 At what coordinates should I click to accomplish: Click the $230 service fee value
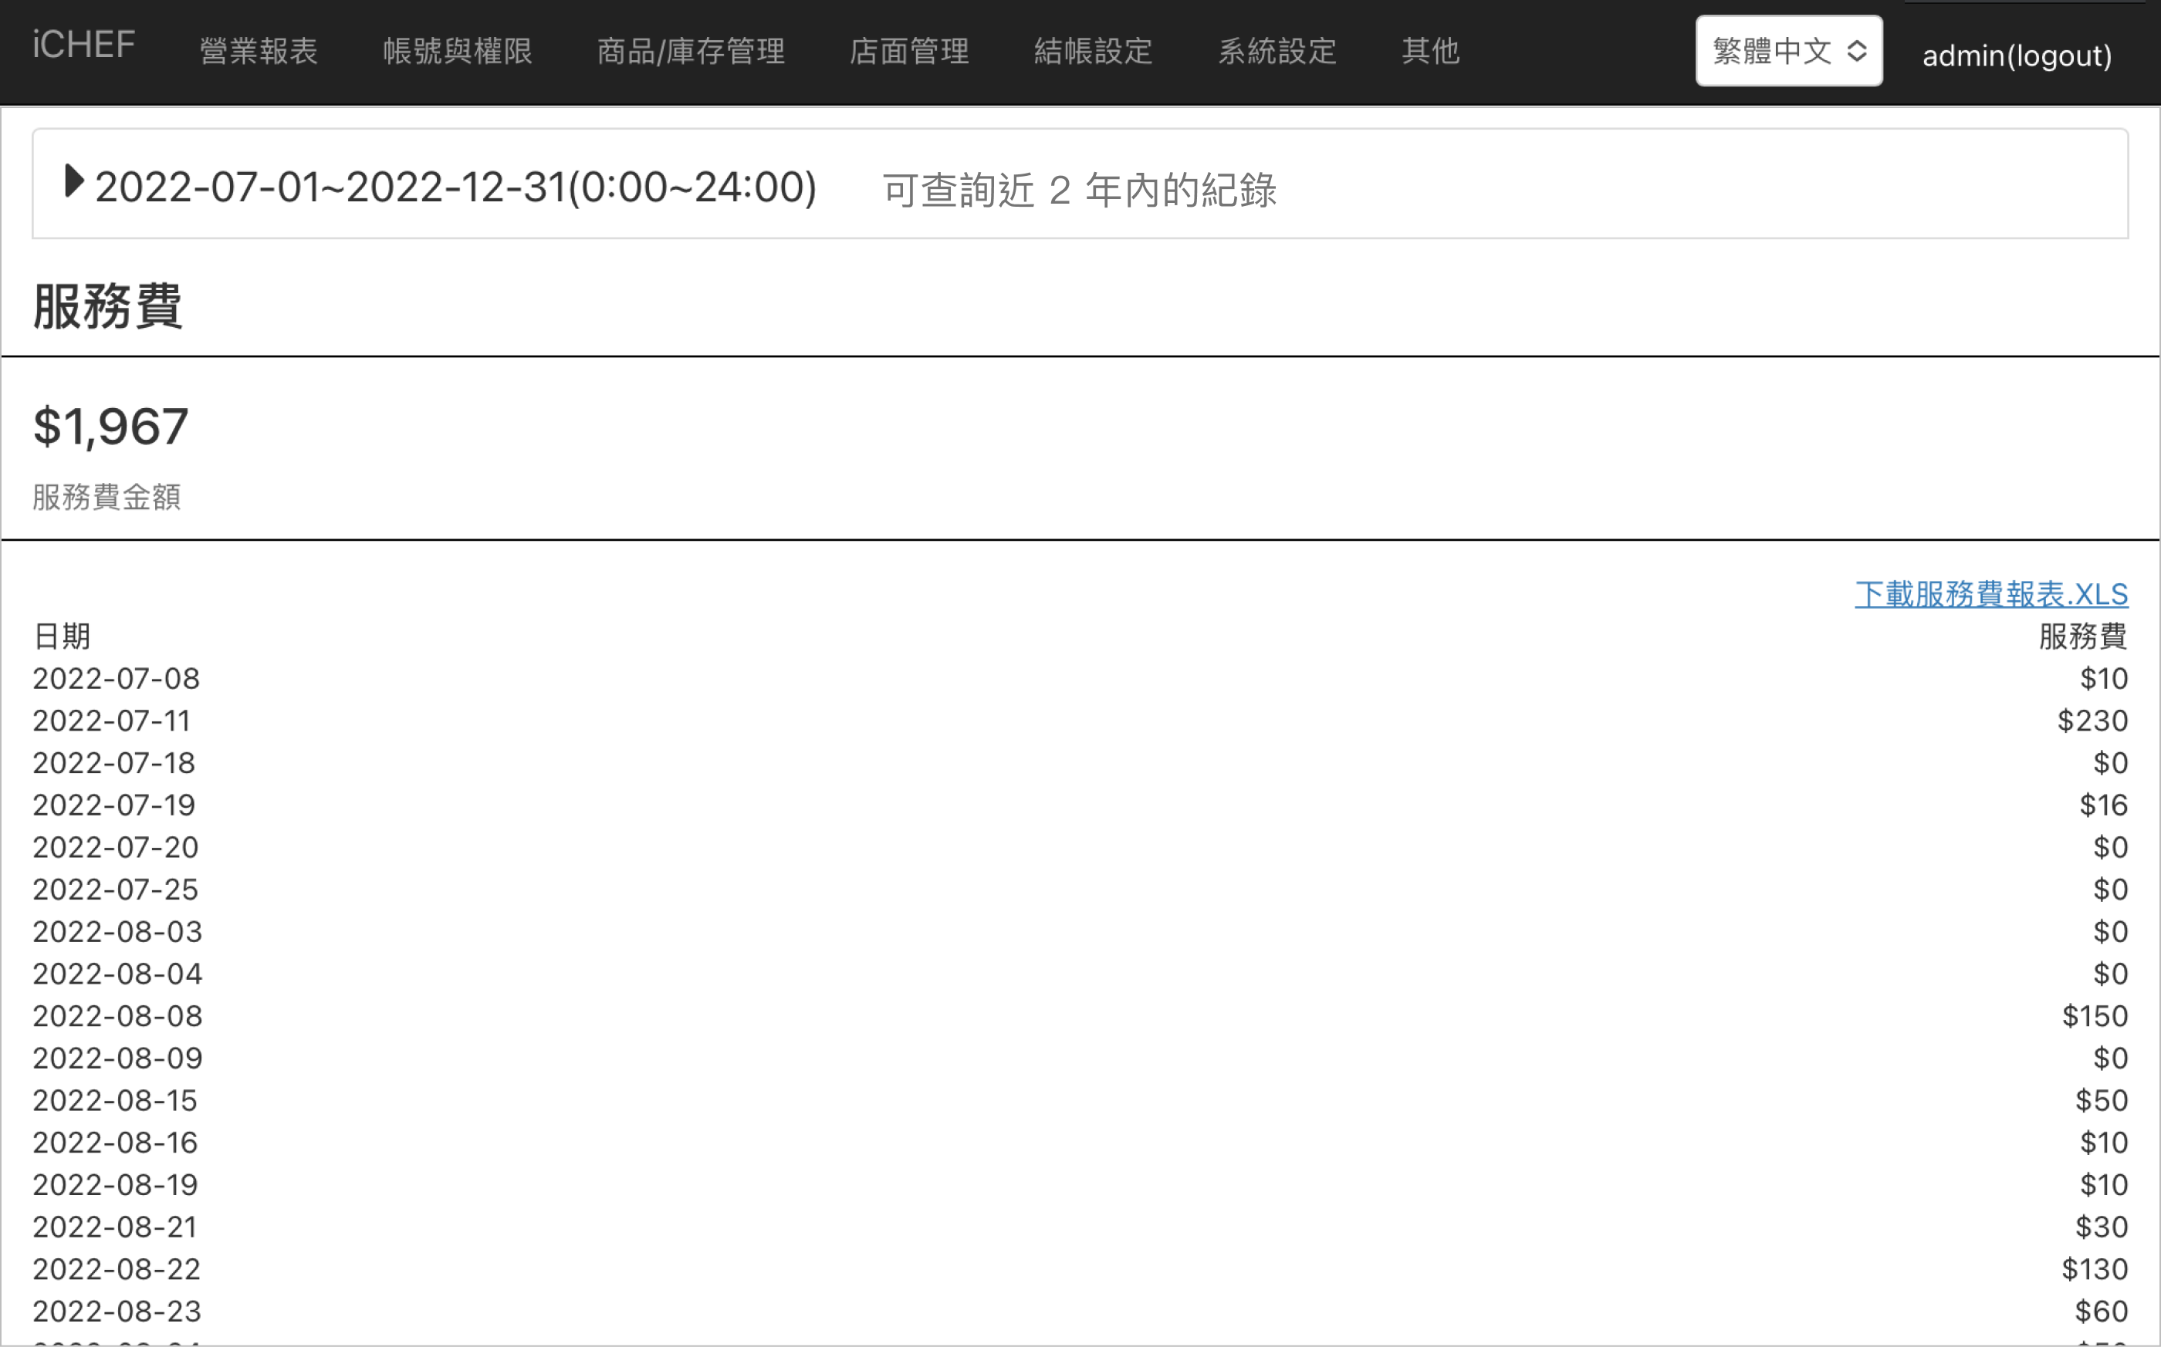point(2092,721)
